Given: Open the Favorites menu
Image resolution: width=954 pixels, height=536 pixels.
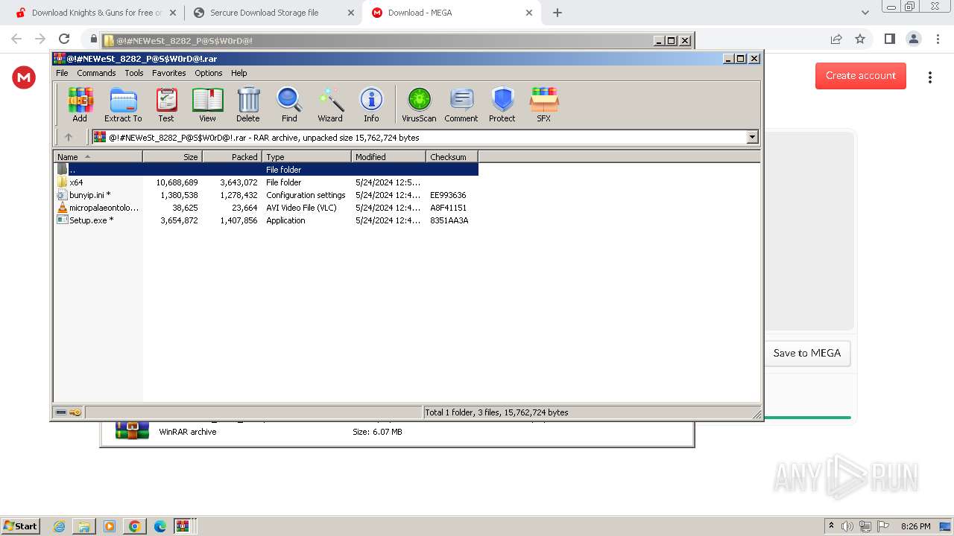Looking at the screenshot, I should point(169,73).
